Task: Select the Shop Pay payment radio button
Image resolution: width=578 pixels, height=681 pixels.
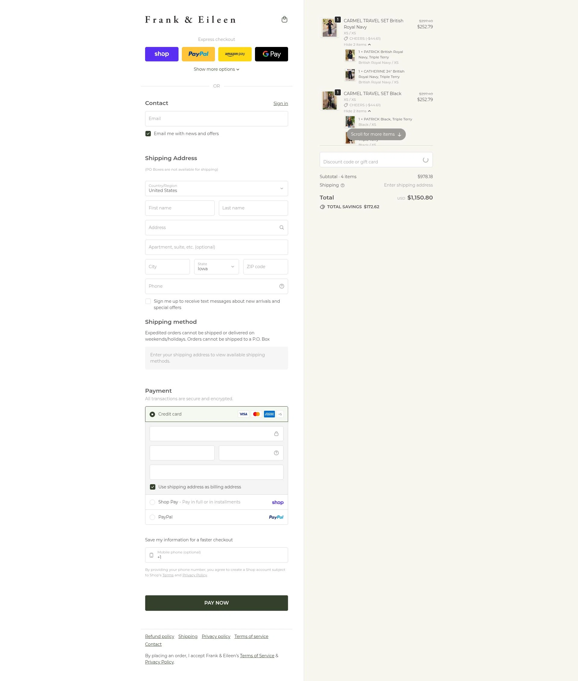Action: coord(152,502)
